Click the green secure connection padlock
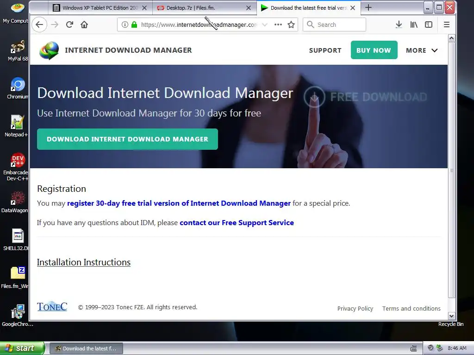 coord(134,24)
